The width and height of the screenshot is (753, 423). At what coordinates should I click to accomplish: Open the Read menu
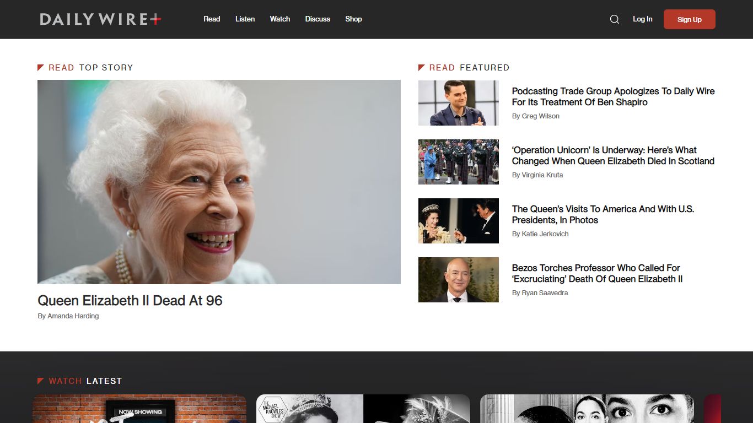click(212, 19)
